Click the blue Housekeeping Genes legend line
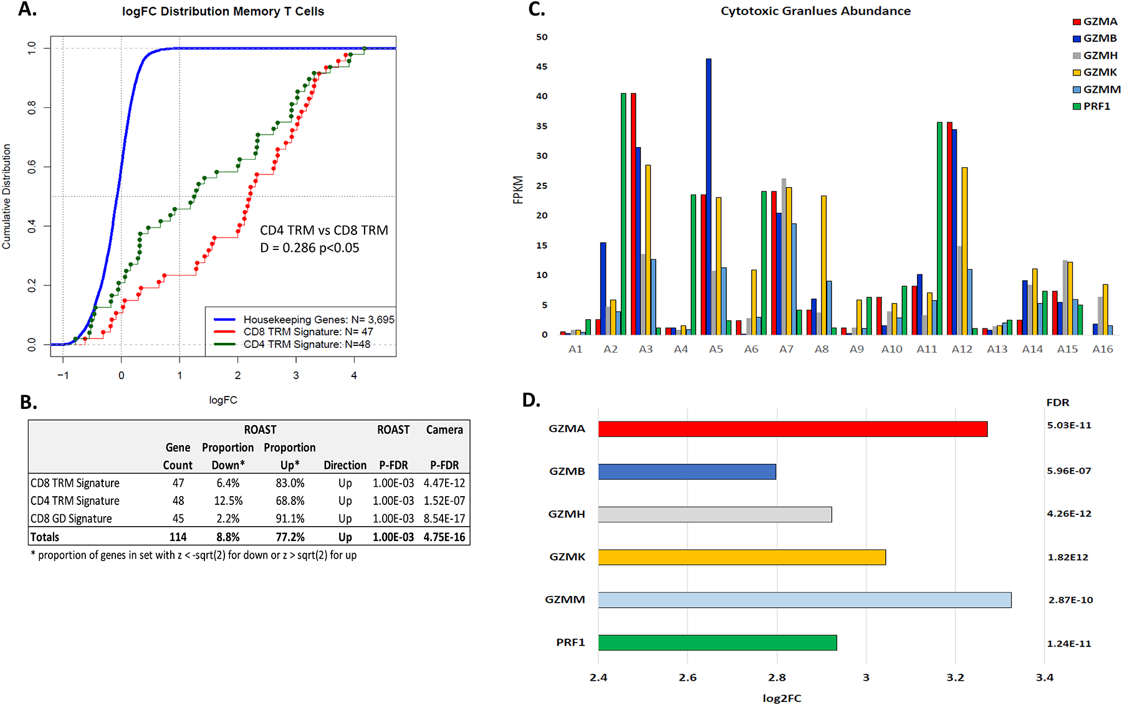The image size is (1122, 705). pyautogui.click(x=224, y=320)
